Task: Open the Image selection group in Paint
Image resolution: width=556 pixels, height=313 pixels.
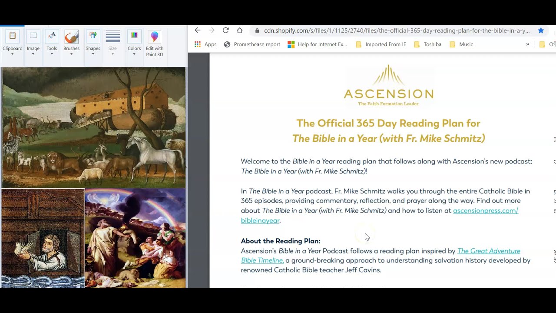Action: pyautogui.click(x=33, y=43)
